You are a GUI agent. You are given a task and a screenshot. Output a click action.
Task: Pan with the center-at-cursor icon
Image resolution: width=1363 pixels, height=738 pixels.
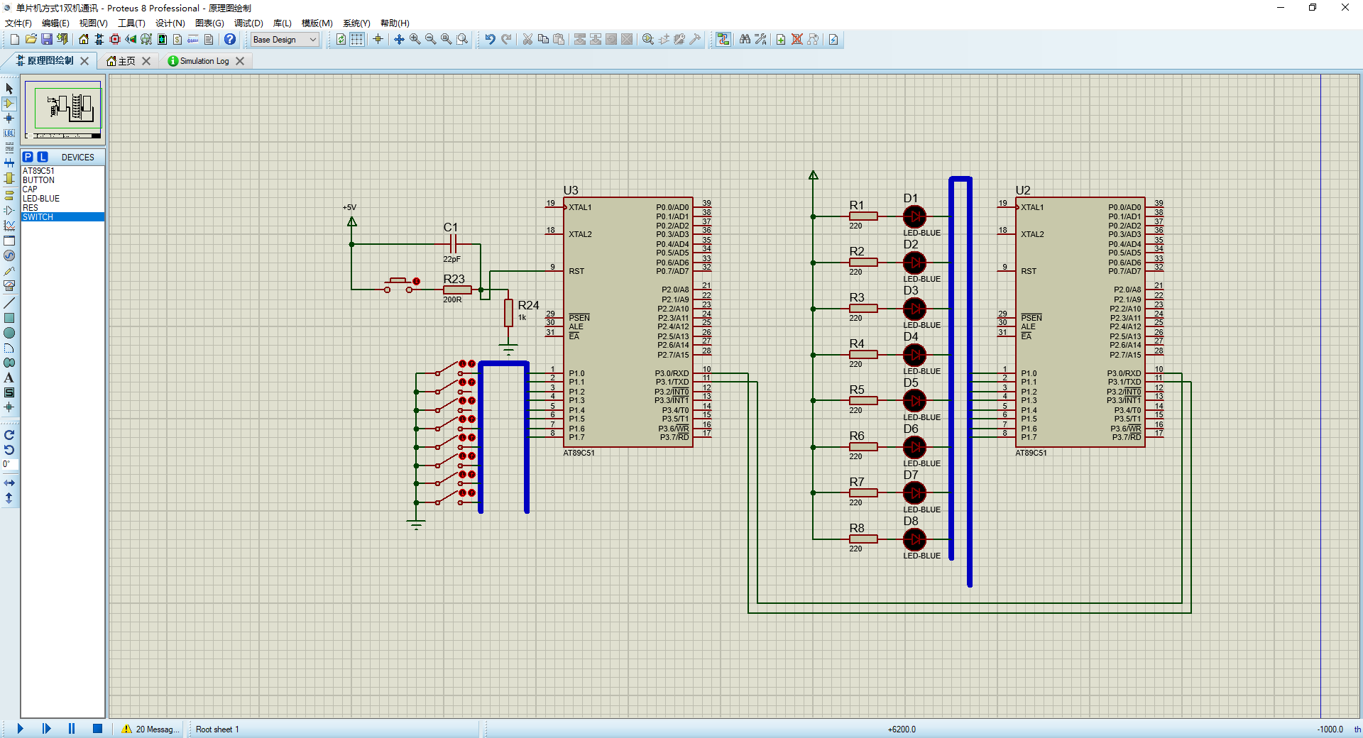[x=399, y=39]
